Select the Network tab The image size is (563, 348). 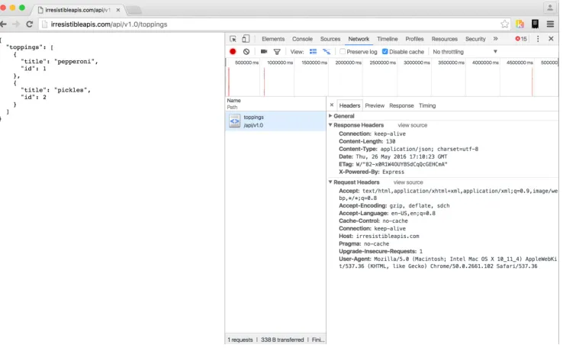click(359, 39)
